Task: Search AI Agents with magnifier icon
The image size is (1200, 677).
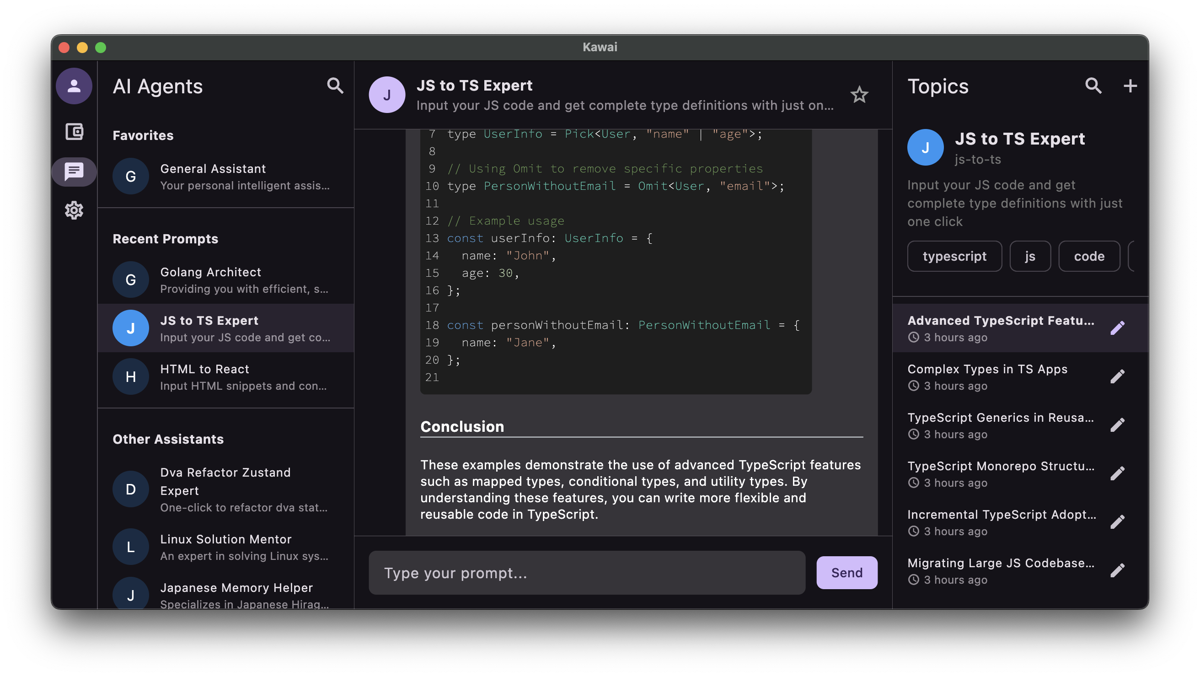Action: coord(335,86)
